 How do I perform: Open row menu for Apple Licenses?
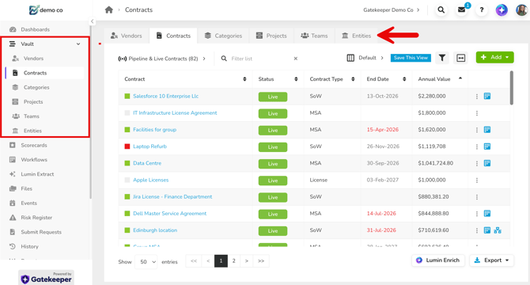(477, 180)
